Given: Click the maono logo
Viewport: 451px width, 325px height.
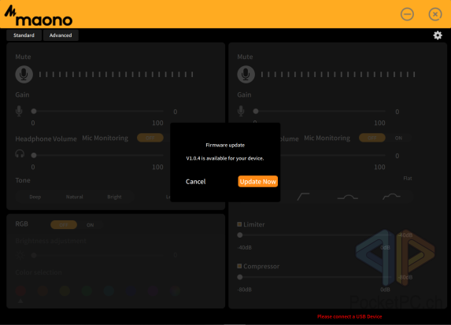Looking at the screenshot, I should pyautogui.click(x=39, y=16).
